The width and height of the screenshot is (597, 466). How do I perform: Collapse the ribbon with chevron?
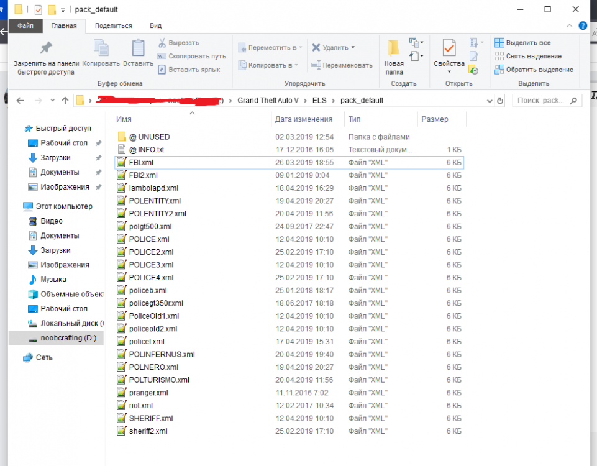click(x=569, y=25)
